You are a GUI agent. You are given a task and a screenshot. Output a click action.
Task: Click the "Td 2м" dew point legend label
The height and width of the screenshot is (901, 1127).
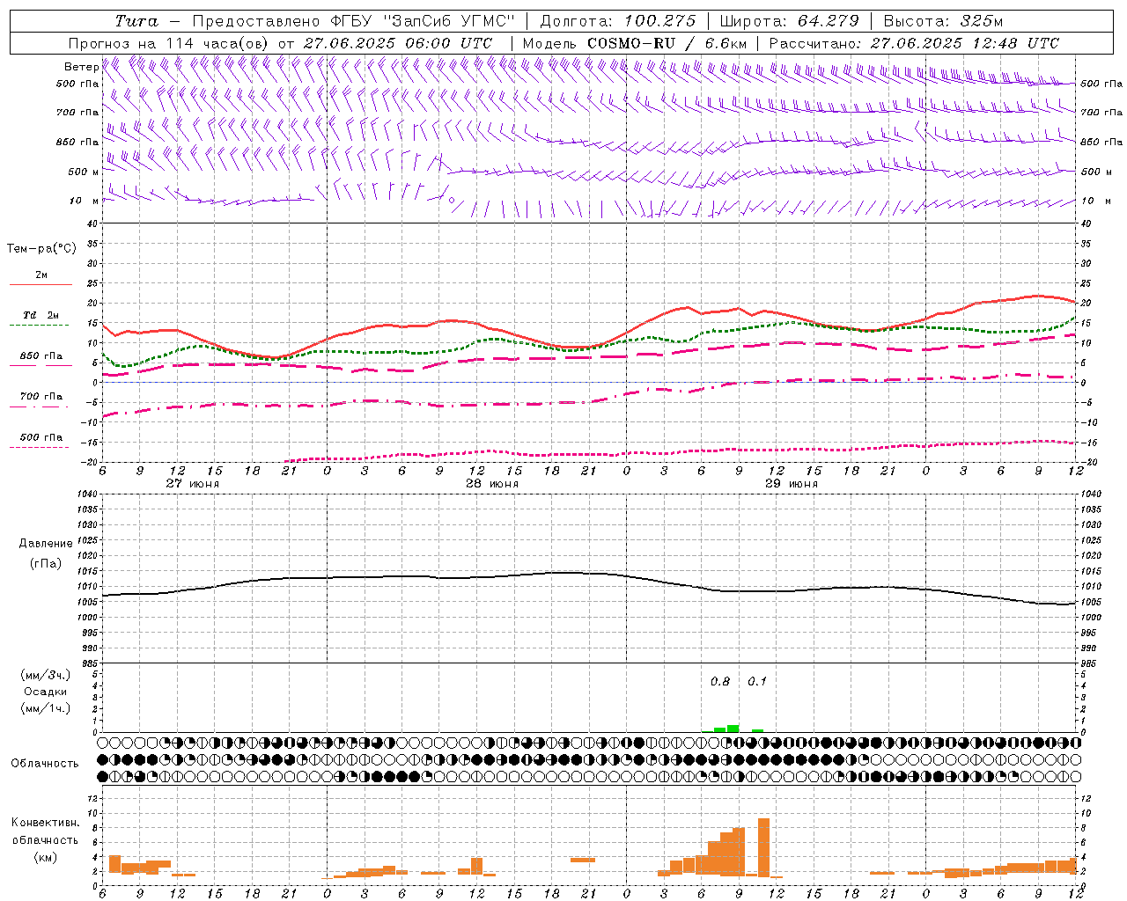point(41,315)
